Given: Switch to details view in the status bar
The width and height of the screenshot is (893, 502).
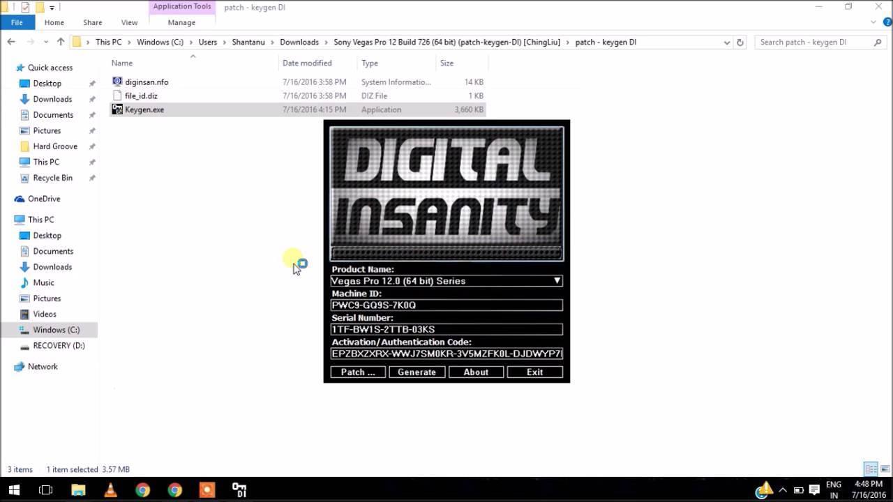Looking at the screenshot, I should (x=871, y=469).
